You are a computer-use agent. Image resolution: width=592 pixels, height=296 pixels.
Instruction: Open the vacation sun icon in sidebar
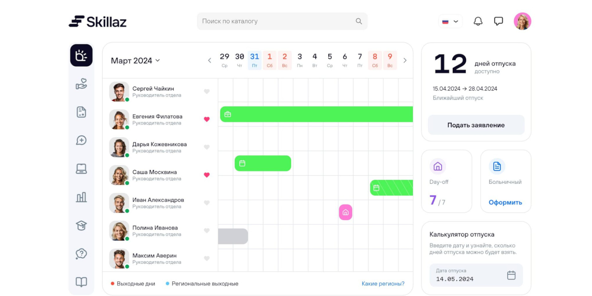(81, 55)
